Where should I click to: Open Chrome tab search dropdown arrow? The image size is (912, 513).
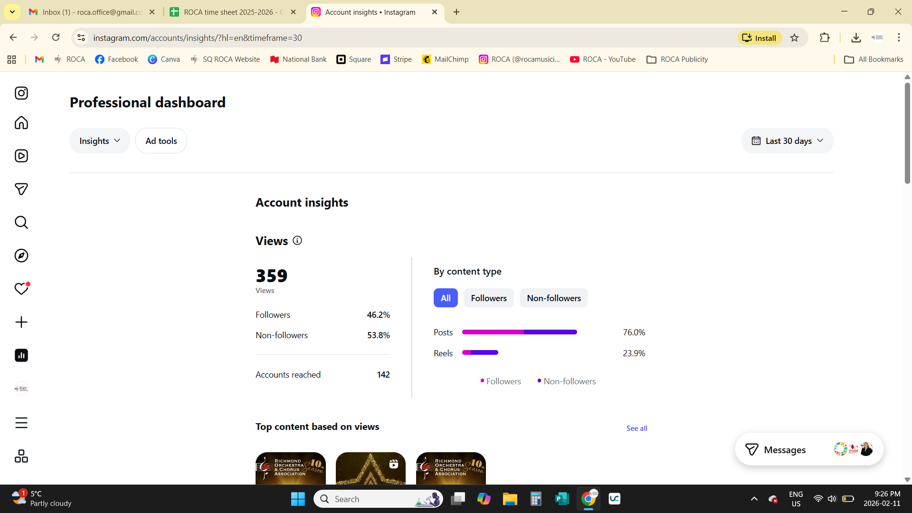coord(12,12)
